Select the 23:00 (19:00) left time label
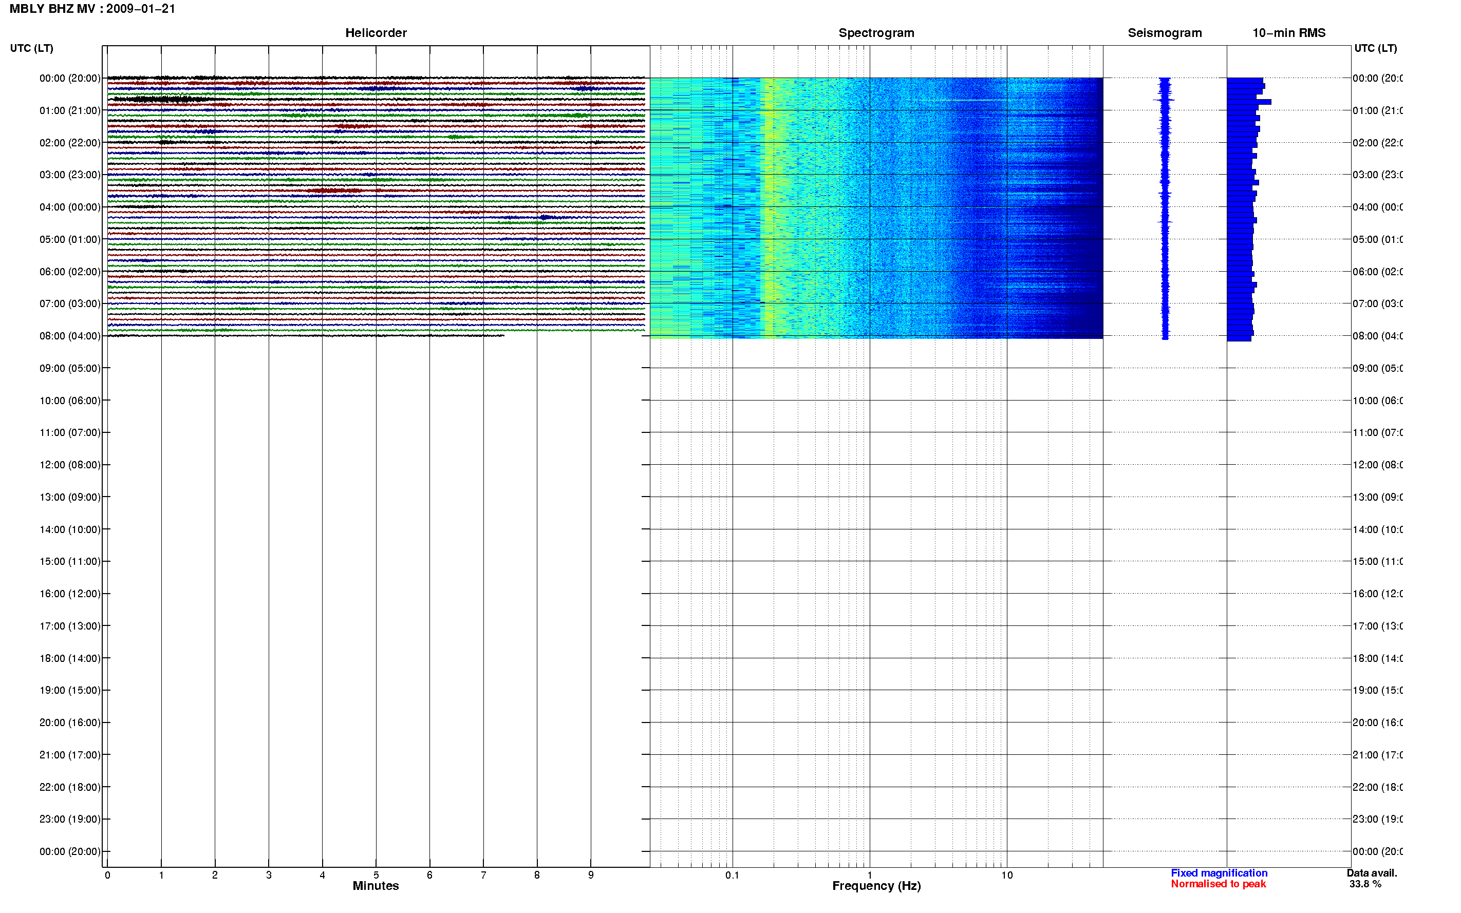The image size is (1461, 913). click(70, 819)
